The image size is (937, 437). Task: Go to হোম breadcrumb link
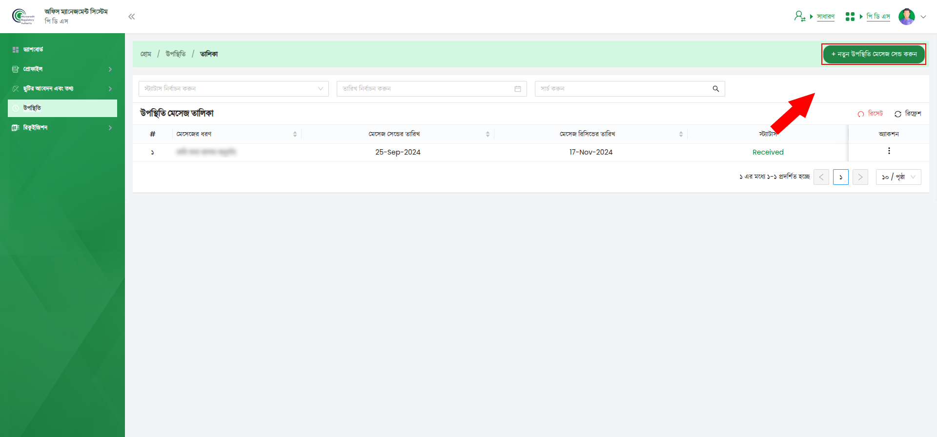pyautogui.click(x=146, y=54)
